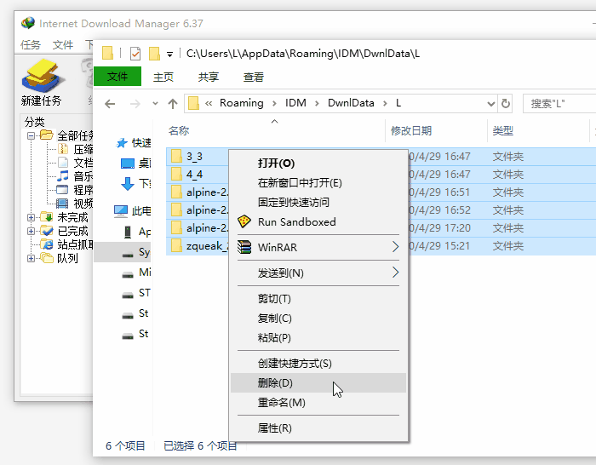
Task: Switch to the 共享 ribbon tab
Action: pyautogui.click(x=209, y=77)
